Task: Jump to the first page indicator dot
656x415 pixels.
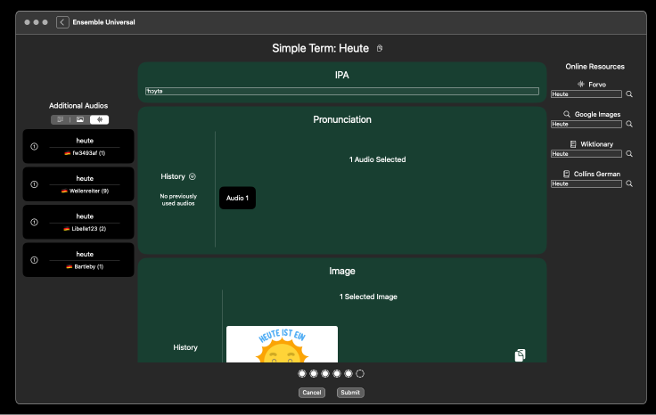Action: pyautogui.click(x=302, y=374)
